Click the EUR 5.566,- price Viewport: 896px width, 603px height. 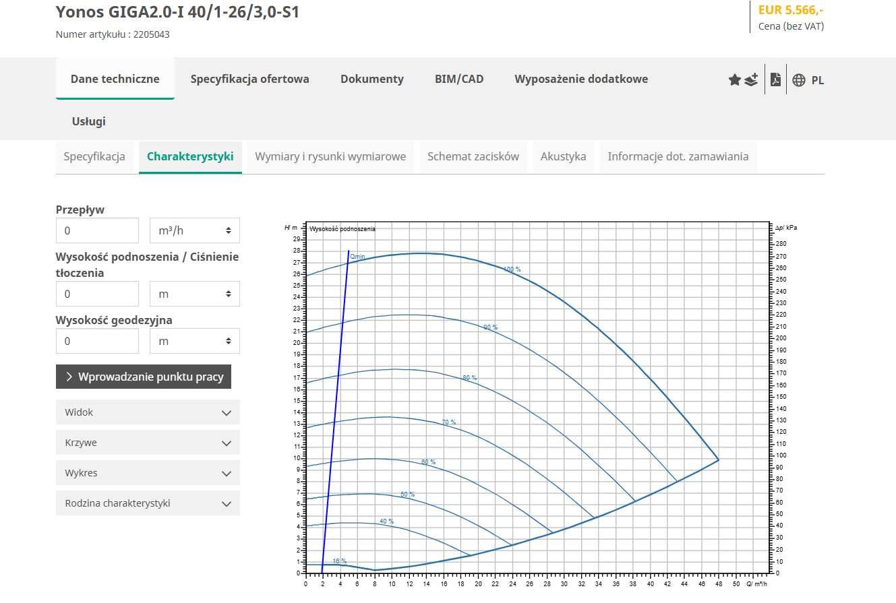(791, 10)
